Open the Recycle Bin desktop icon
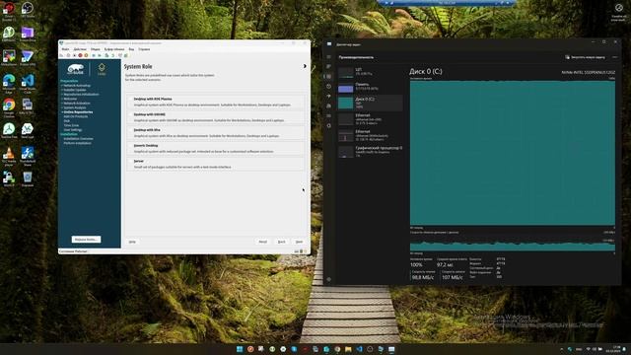The image size is (631, 355). click(x=28, y=179)
